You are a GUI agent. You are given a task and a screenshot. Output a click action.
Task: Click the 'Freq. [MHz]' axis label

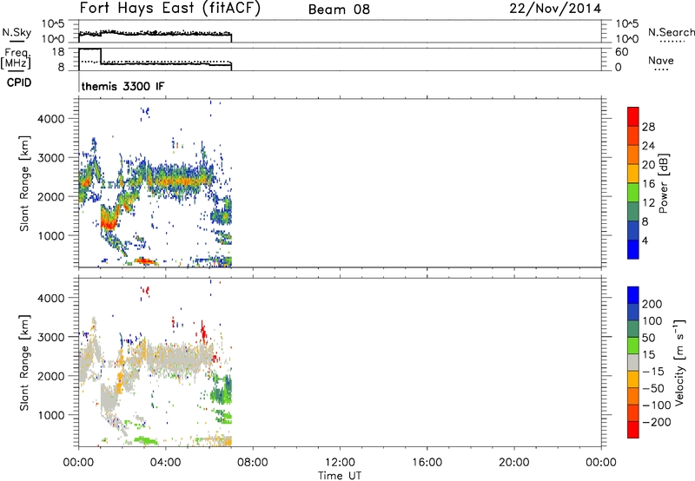click(16, 58)
